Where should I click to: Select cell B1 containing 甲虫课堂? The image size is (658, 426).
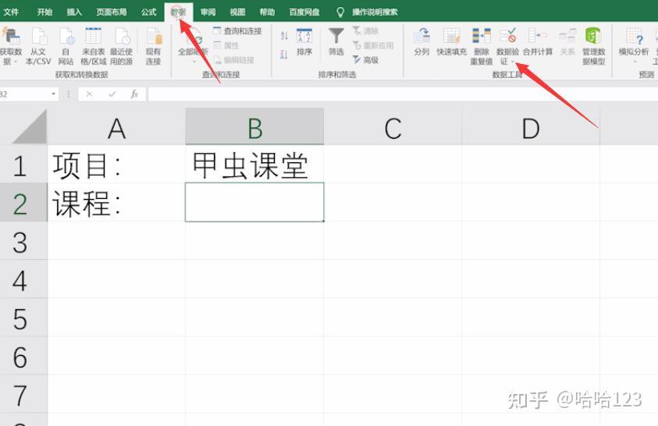click(x=254, y=165)
